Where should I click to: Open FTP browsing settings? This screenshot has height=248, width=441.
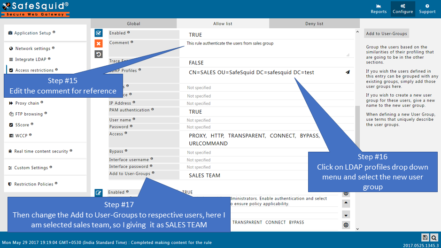(x=29, y=114)
